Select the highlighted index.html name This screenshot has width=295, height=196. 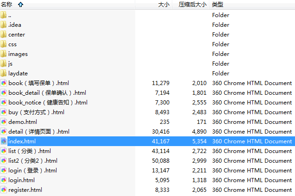22,141
